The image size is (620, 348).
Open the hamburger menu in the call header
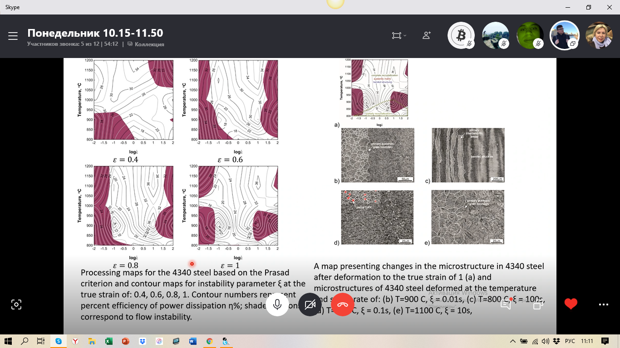tap(13, 36)
